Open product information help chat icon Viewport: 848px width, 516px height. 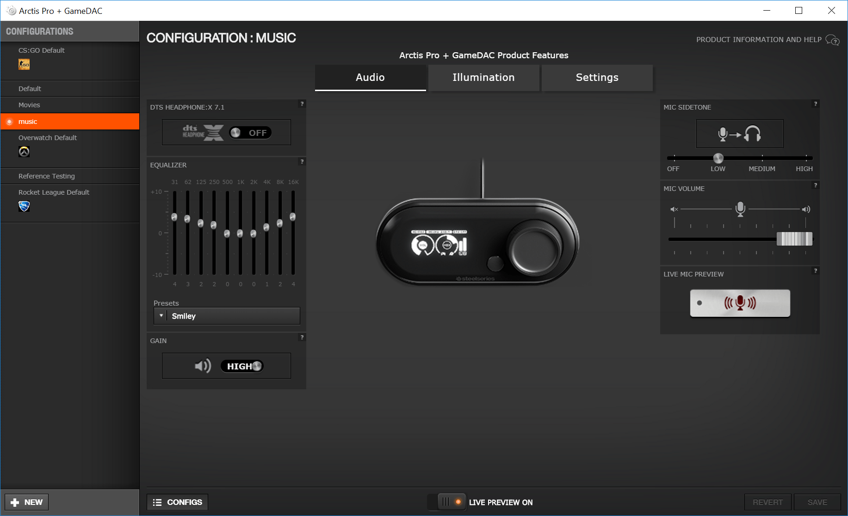832,40
